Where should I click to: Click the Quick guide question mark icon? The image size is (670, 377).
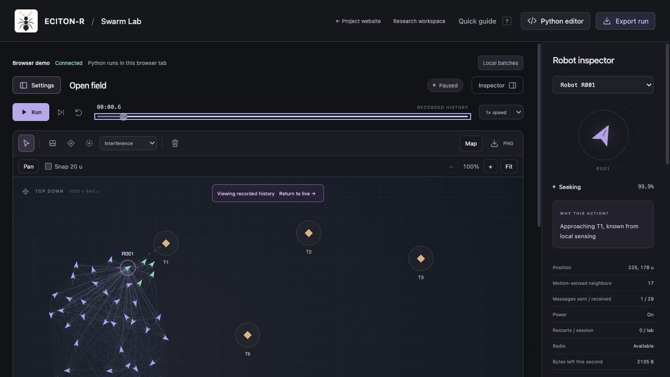tap(507, 21)
